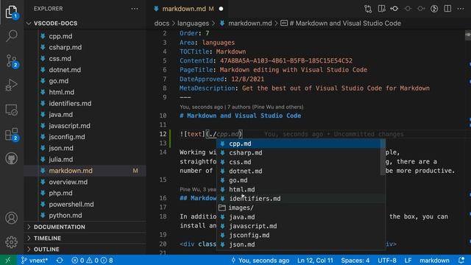Open the Extensions view
This screenshot has height=265, width=471.
coord(12,134)
